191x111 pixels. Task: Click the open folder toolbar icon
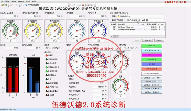pyautogui.click(x=3, y=5)
